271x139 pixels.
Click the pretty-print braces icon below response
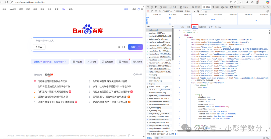(x=176, y=134)
